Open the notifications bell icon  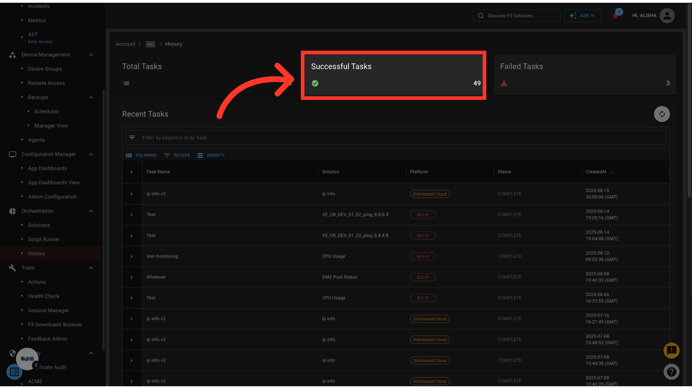[615, 16]
